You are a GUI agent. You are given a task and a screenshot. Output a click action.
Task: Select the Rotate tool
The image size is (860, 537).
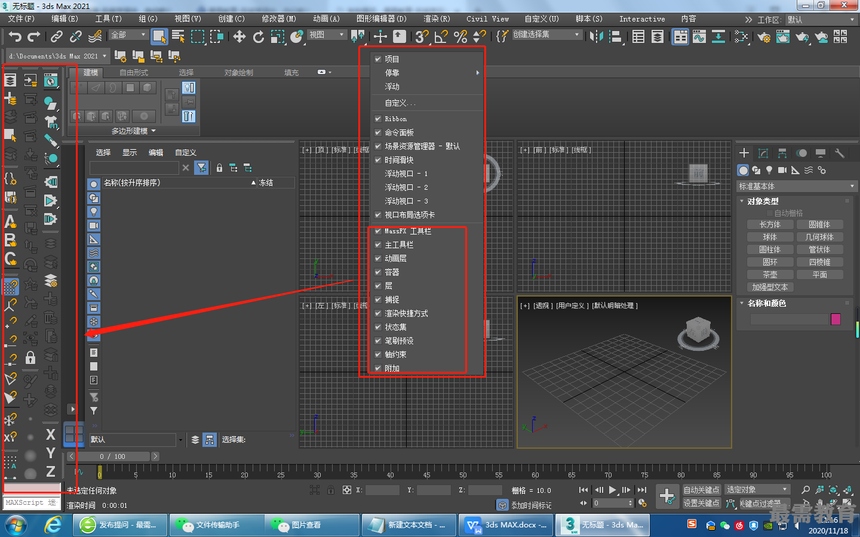(x=259, y=36)
